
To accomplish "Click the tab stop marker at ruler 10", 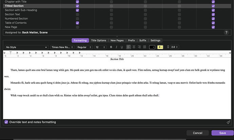I will click(x=67, y=53).
